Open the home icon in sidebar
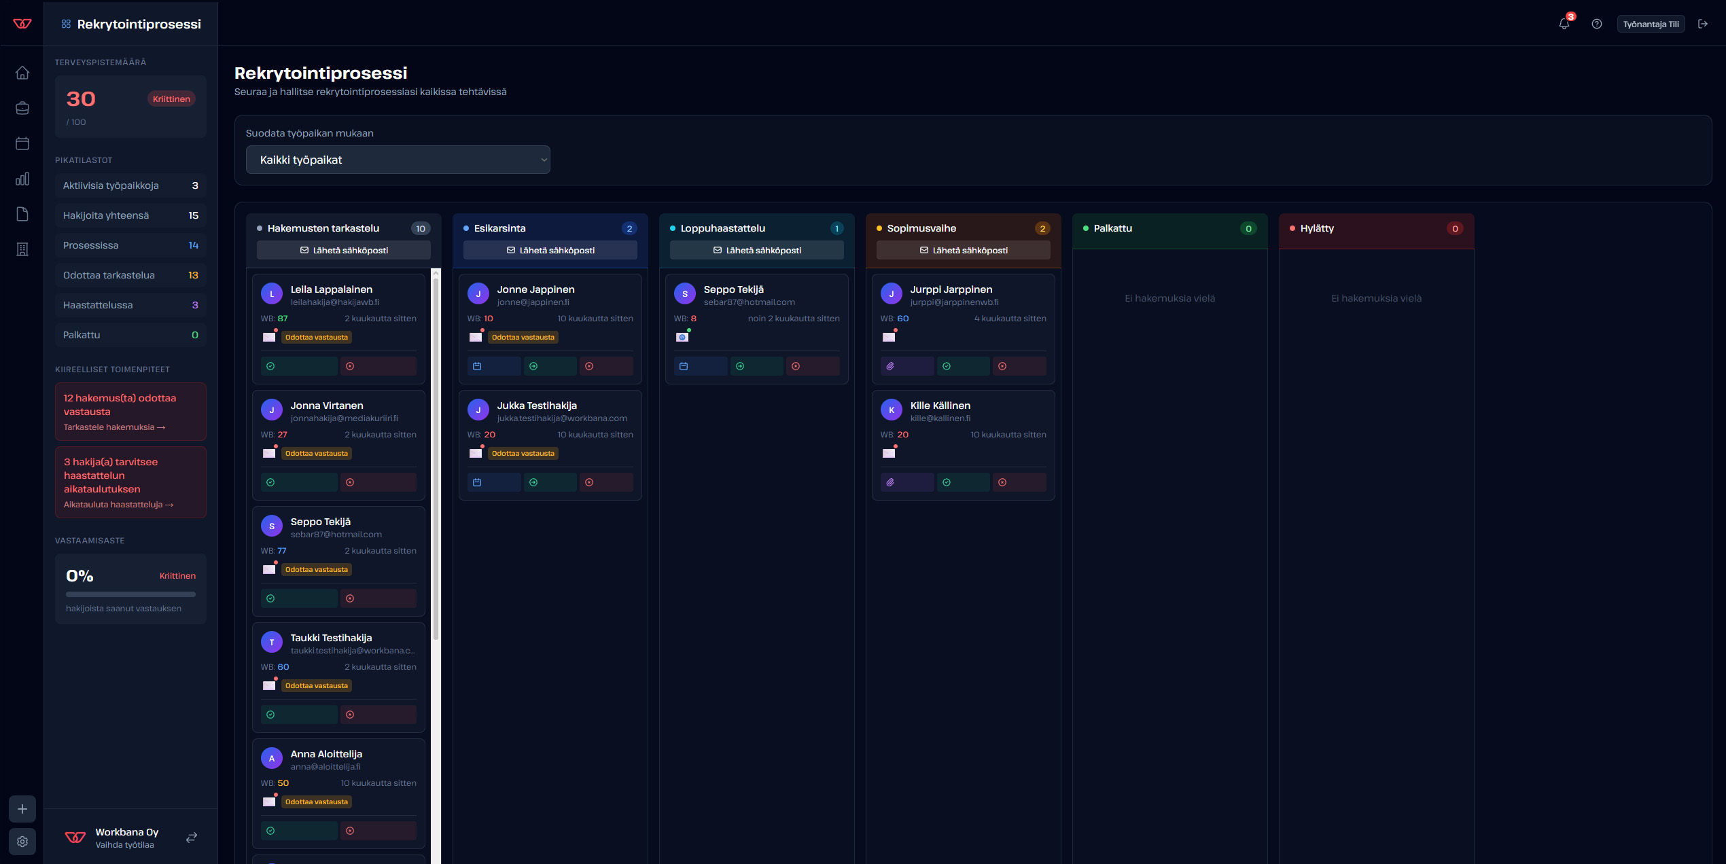Screen dimensions: 1726x864 pyautogui.click(x=22, y=73)
